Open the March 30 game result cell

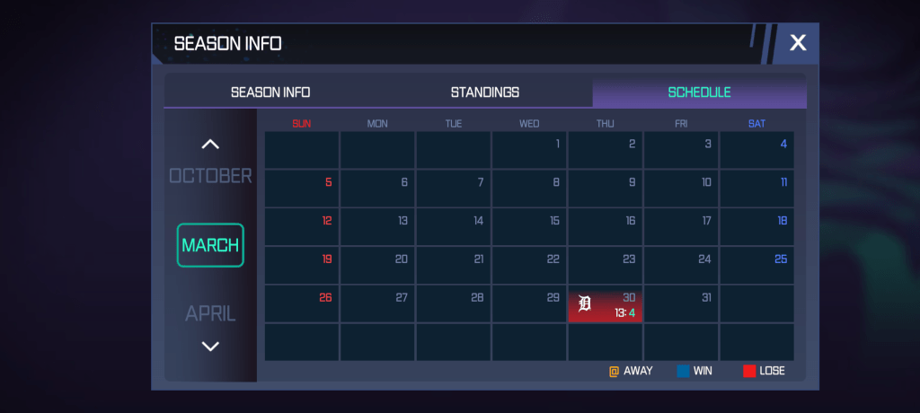tap(605, 305)
